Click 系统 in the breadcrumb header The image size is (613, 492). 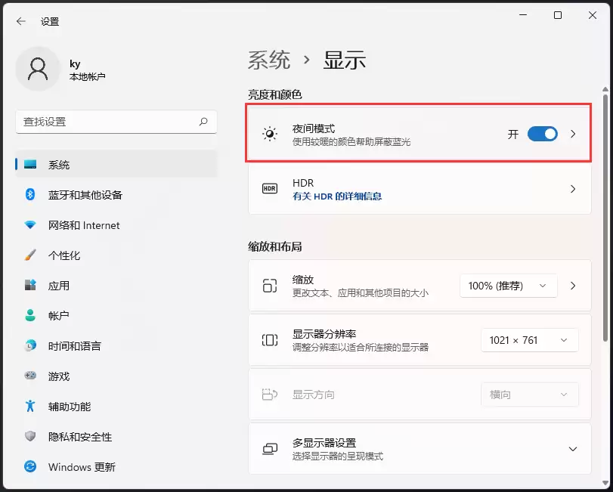(x=269, y=60)
